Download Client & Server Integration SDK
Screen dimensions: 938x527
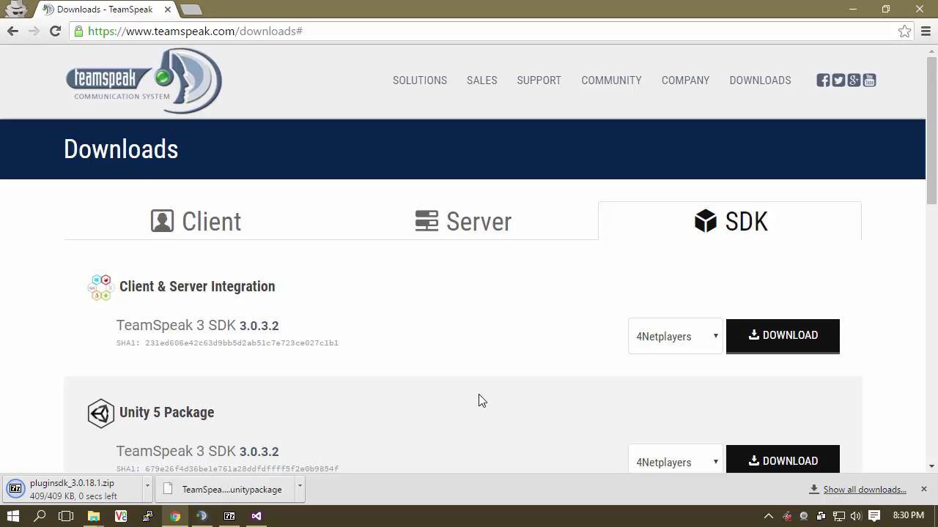783,336
